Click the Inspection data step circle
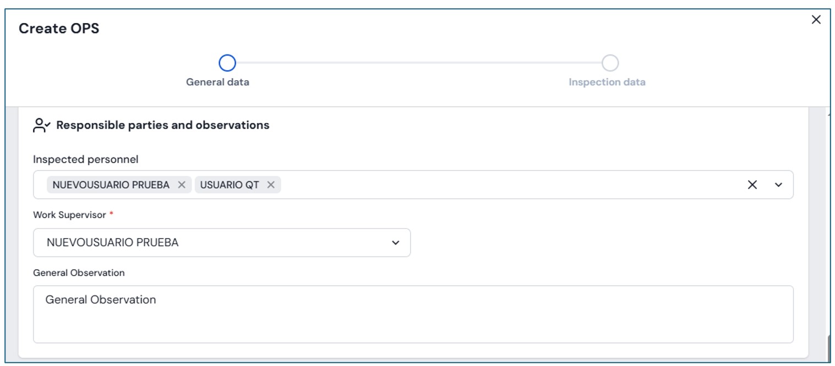 tap(610, 63)
